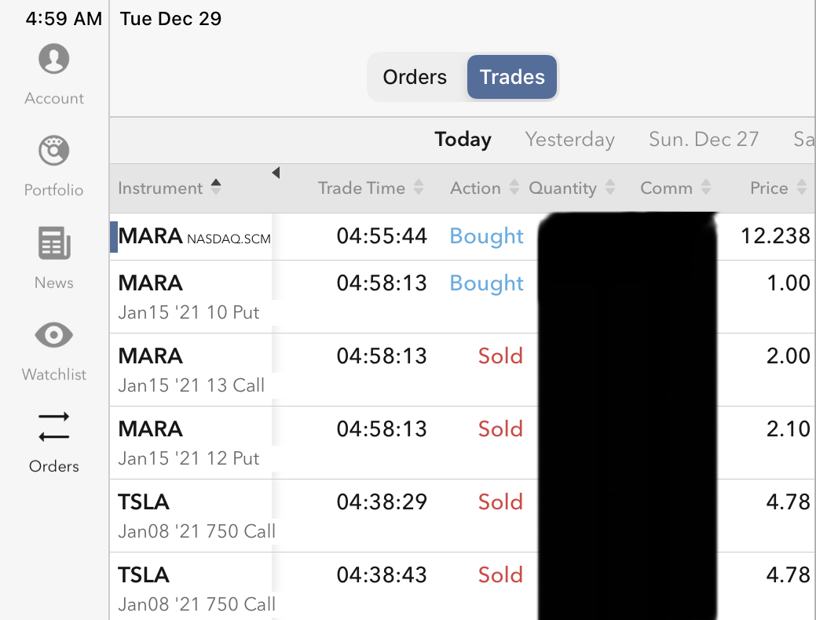Select the Trades segment
Viewport: 816px width, 620px height.
coord(512,77)
